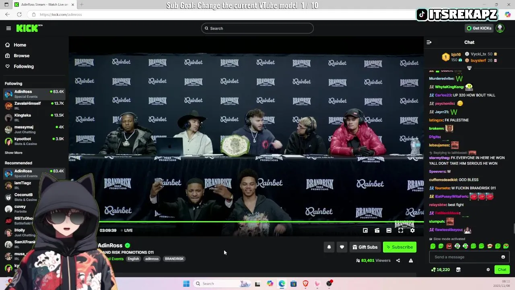Open Microsoft Edge from taskbar
Screen dimensions: 515x290
[x=282, y=284]
